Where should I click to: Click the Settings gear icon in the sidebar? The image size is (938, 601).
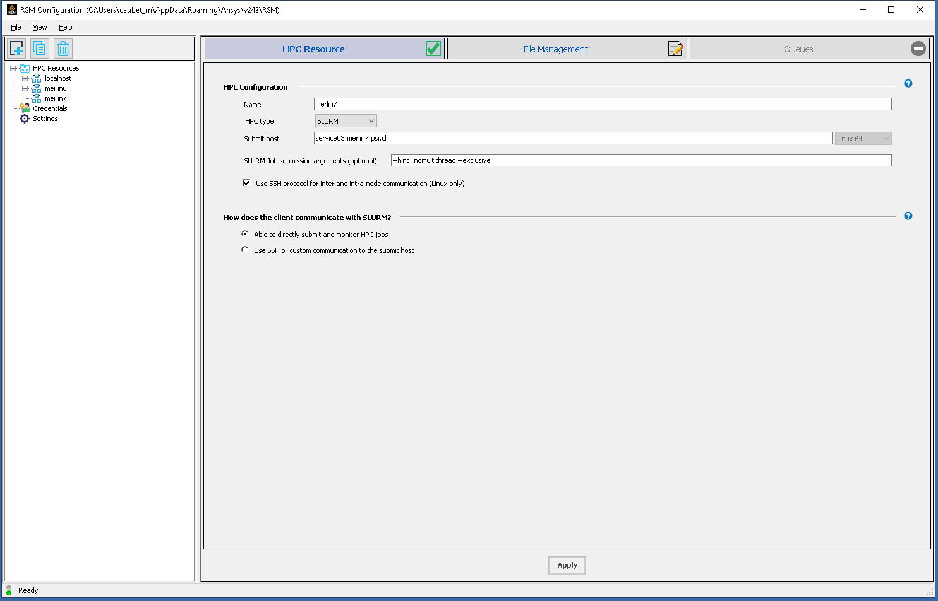coord(24,118)
